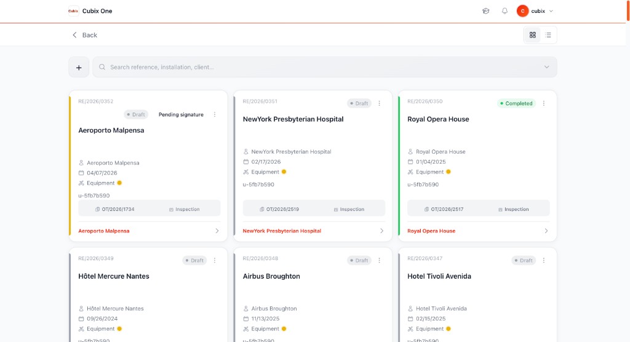Click reference RE/2026/0349
The width and height of the screenshot is (630, 342).
[x=95, y=258]
